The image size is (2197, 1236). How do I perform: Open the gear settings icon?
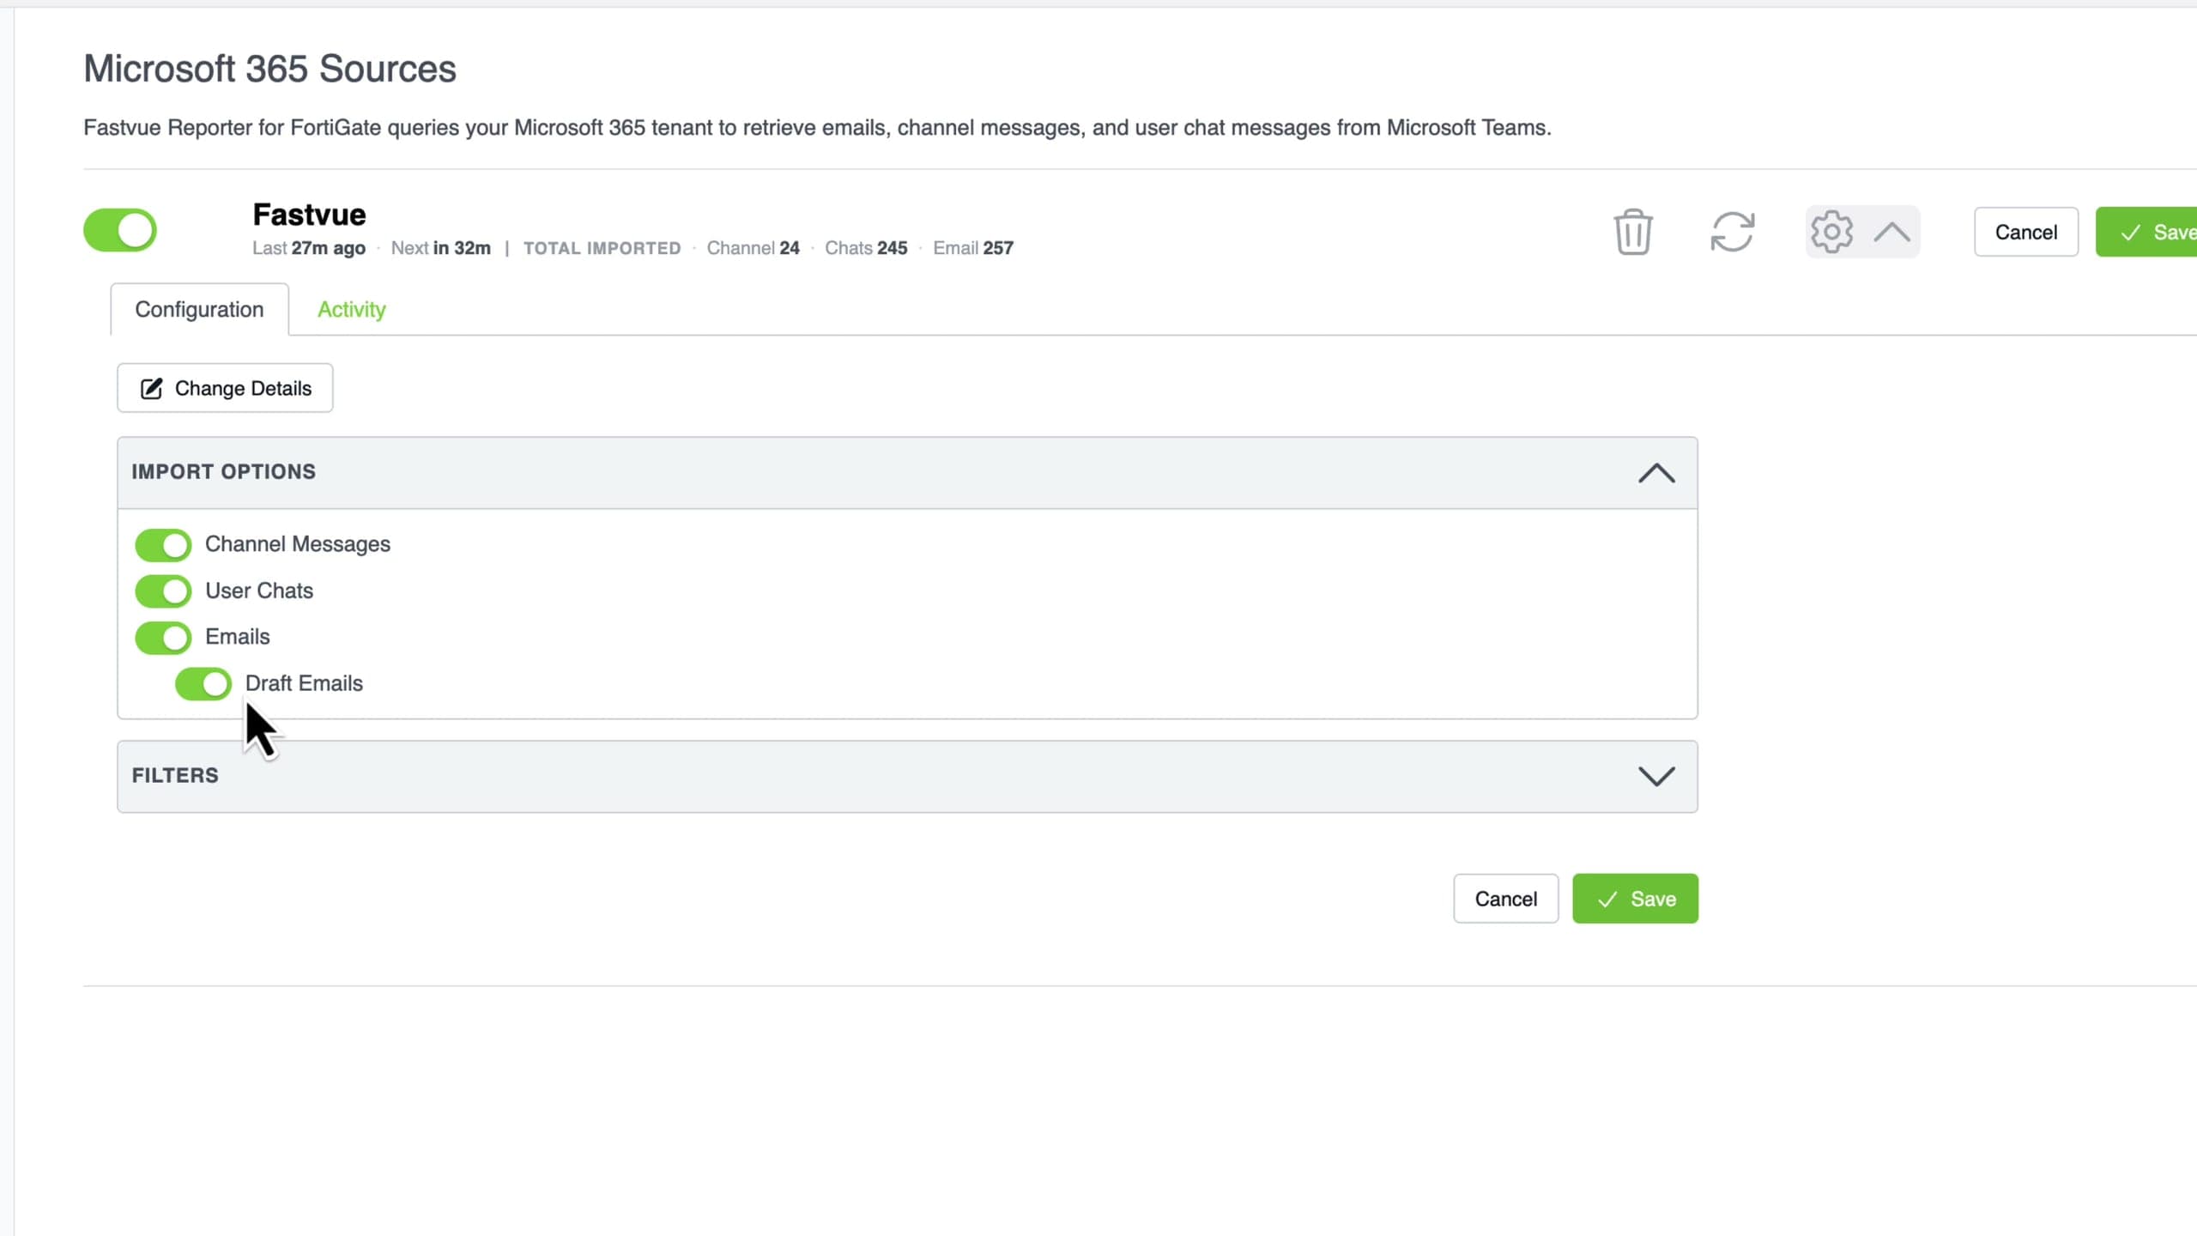[1831, 232]
